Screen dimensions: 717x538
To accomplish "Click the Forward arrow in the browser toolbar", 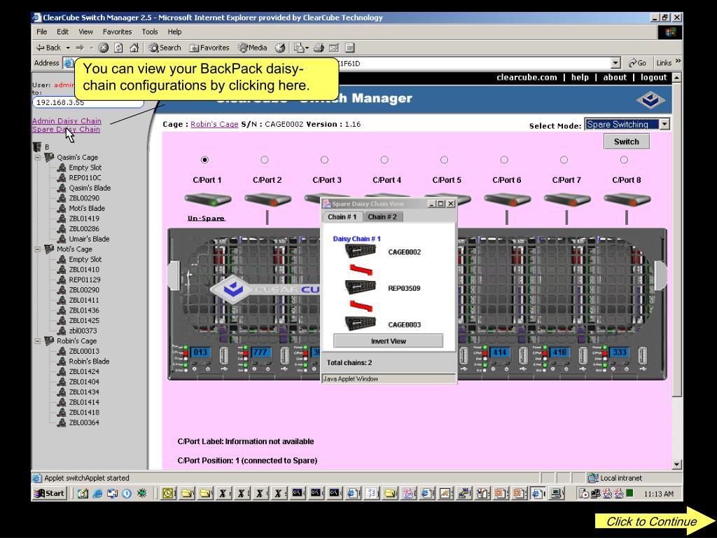I will coord(80,48).
